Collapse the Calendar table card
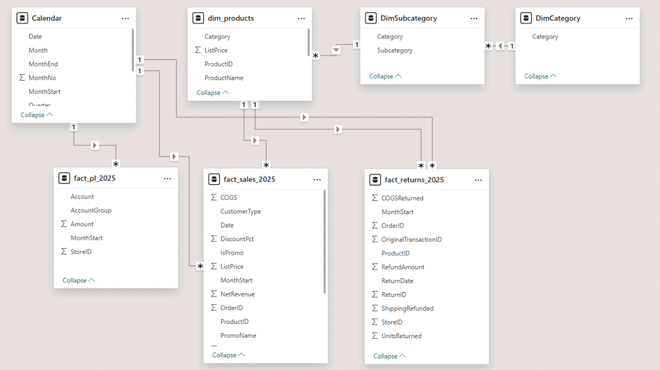The height and width of the screenshot is (370, 660). tap(36, 115)
